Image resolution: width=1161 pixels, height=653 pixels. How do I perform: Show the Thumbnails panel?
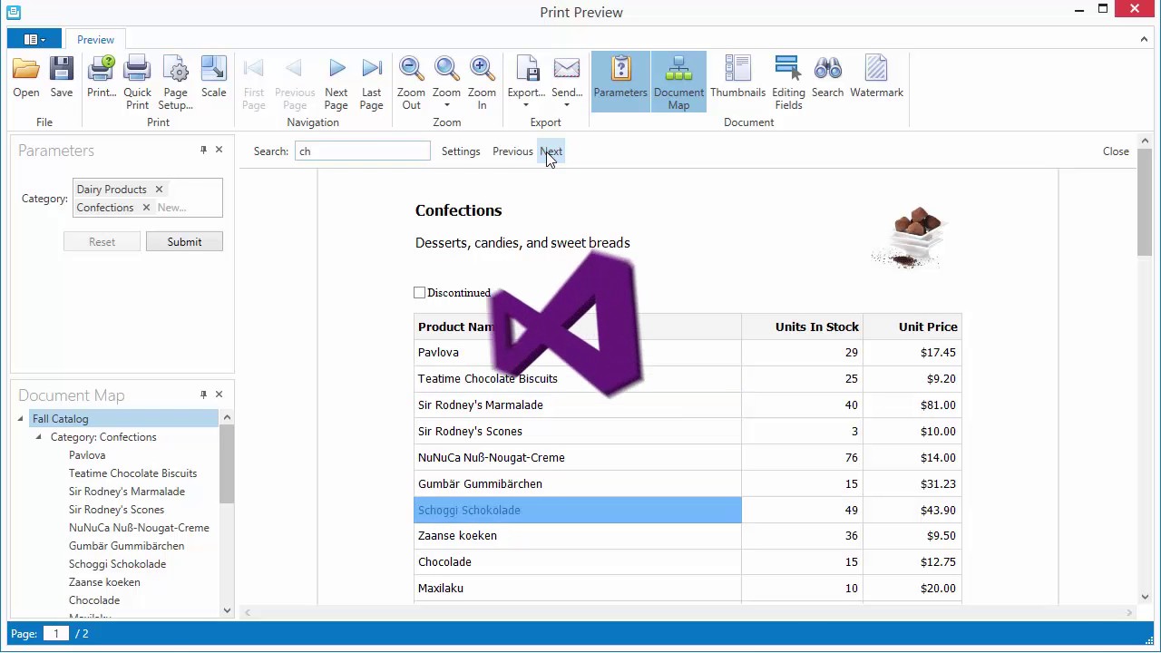[737, 78]
